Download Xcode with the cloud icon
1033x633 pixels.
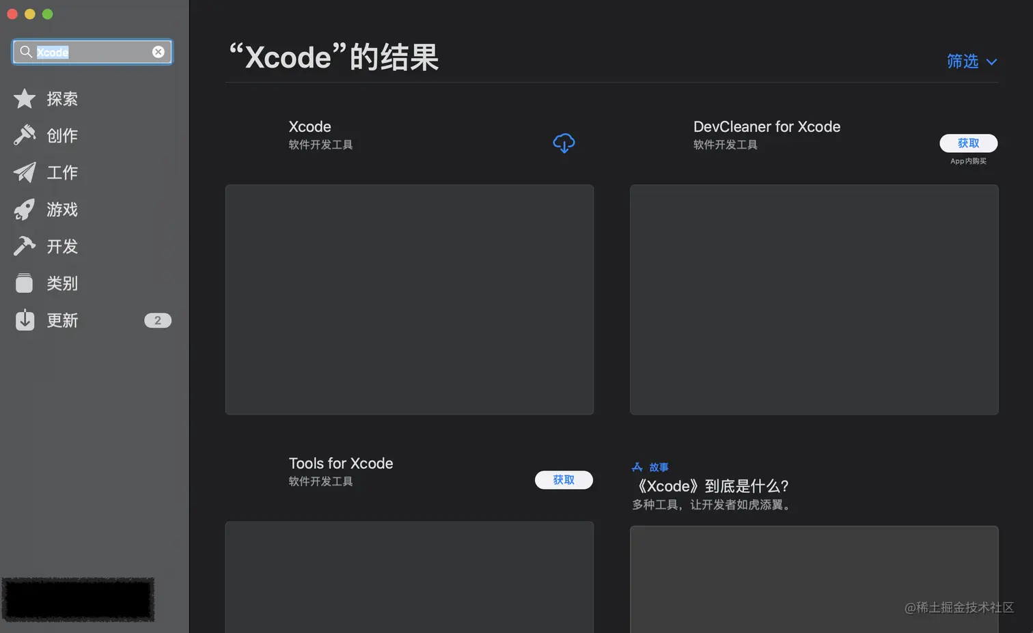click(564, 143)
